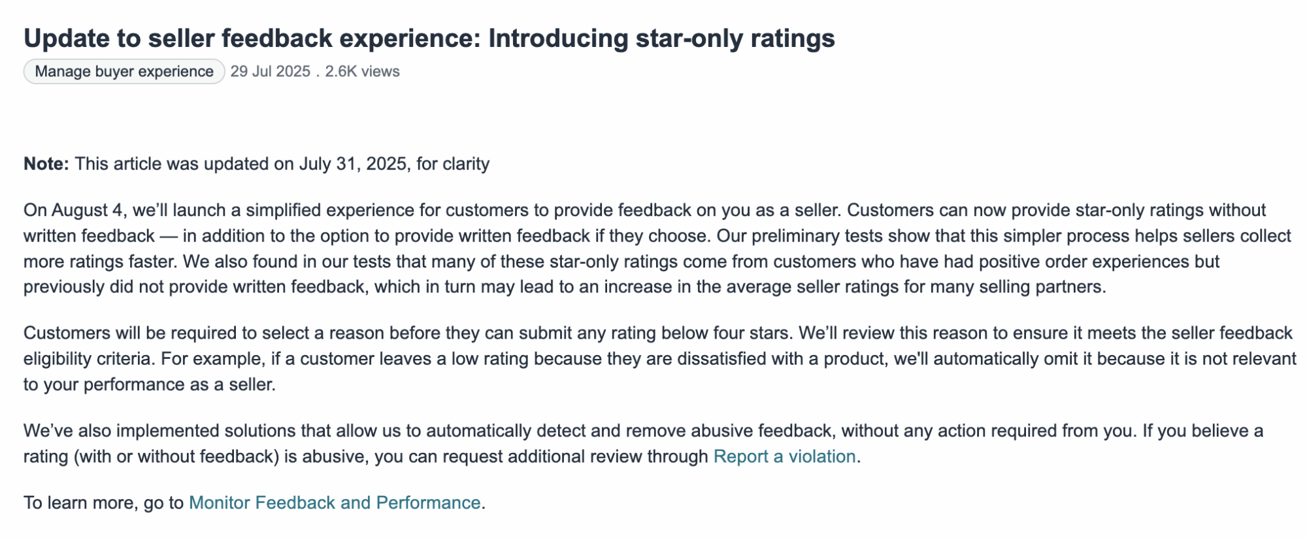The image size is (1307, 539).
Task: Open "Monitor Feedback and Performance" link
Action: click(335, 502)
